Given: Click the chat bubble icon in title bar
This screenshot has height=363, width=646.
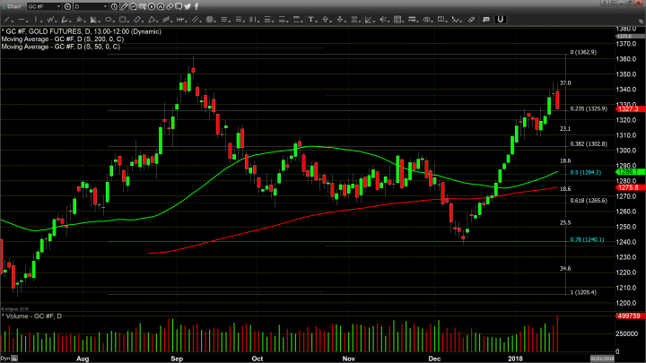Looking at the screenshot, I should (179, 6).
